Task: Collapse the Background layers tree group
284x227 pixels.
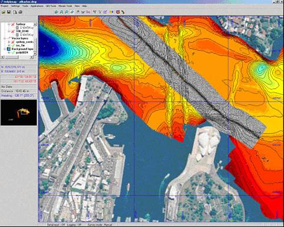Action: (4, 49)
